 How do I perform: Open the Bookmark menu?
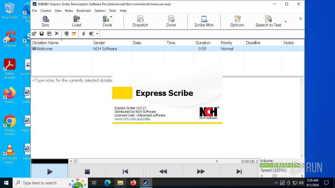coord(84,11)
